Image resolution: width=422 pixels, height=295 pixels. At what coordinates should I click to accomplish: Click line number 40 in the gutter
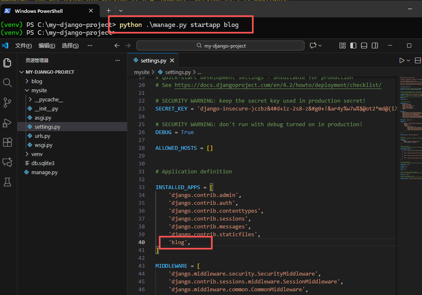[141, 242]
